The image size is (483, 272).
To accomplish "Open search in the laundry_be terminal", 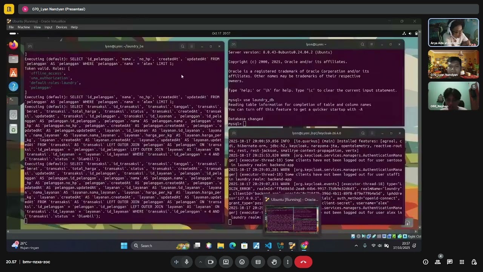I will (x=183, y=46).
